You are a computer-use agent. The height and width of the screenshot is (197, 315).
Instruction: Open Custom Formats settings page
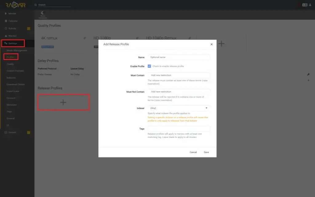[15, 71]
